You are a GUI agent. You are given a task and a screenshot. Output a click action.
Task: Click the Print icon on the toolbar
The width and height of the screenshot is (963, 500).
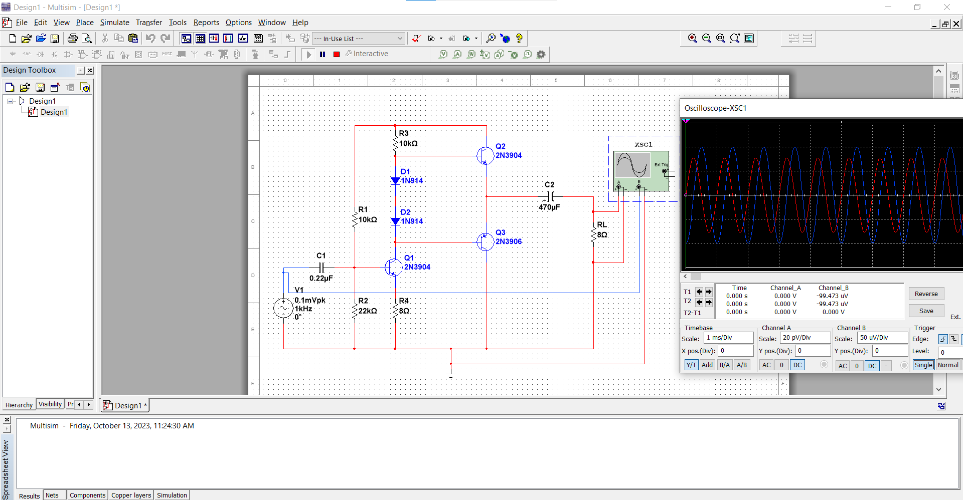(73, 38)
